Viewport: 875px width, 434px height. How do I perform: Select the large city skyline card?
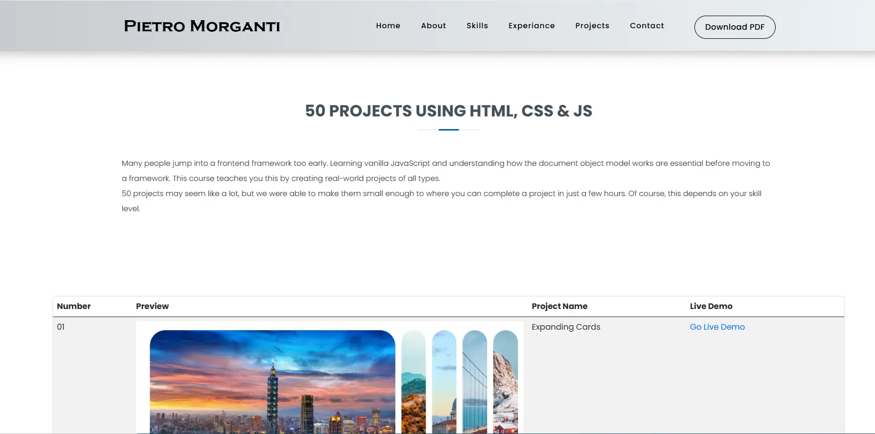pyautogui.click(x=272, y=382)
